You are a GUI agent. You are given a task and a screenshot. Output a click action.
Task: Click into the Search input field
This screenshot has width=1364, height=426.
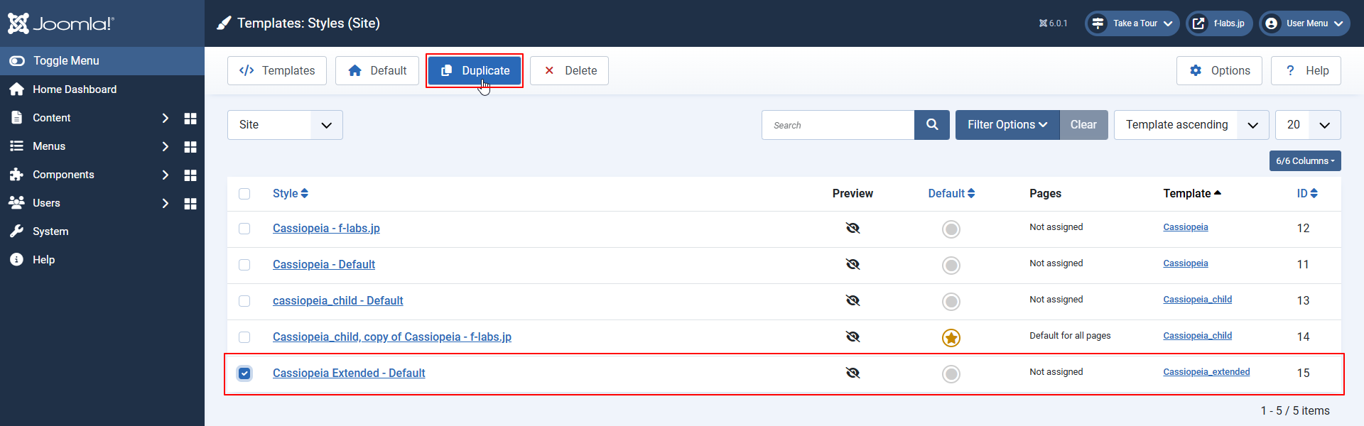(x=838, y=125)
